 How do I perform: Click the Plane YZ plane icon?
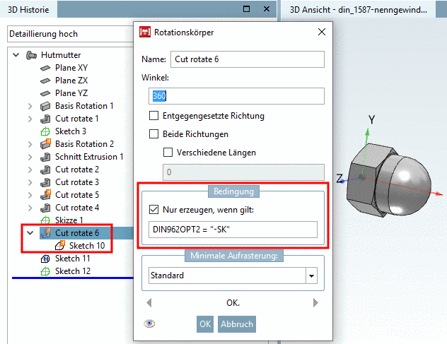coord(45,93)
